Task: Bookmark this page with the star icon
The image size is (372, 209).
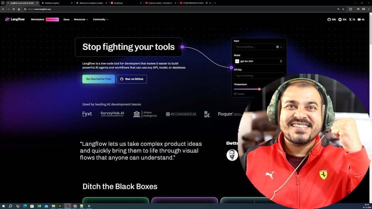Action: 343,9
